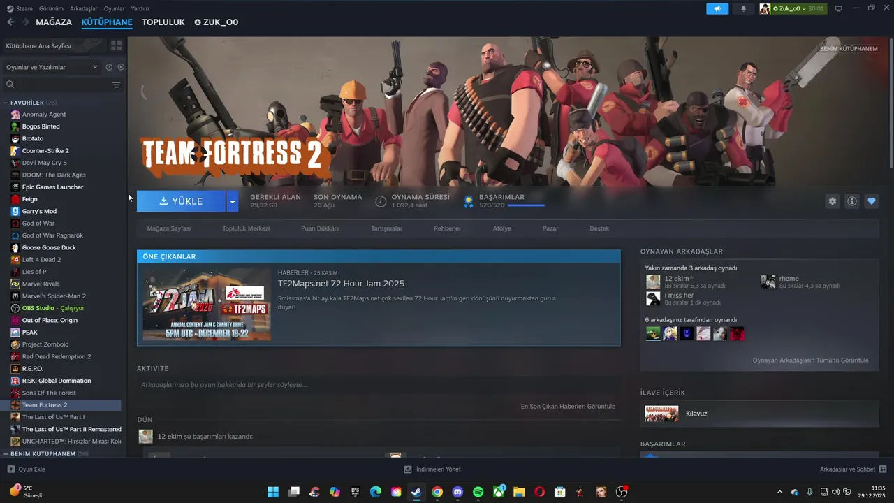Click the Garry's Mod game icon

click(15, 211)
